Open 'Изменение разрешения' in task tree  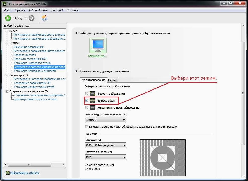[x=28, y=47]
